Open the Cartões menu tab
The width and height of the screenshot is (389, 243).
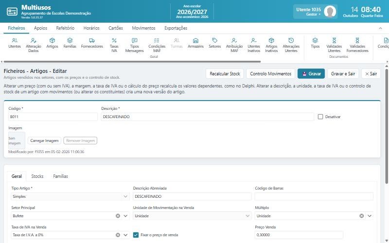point(116,28)
